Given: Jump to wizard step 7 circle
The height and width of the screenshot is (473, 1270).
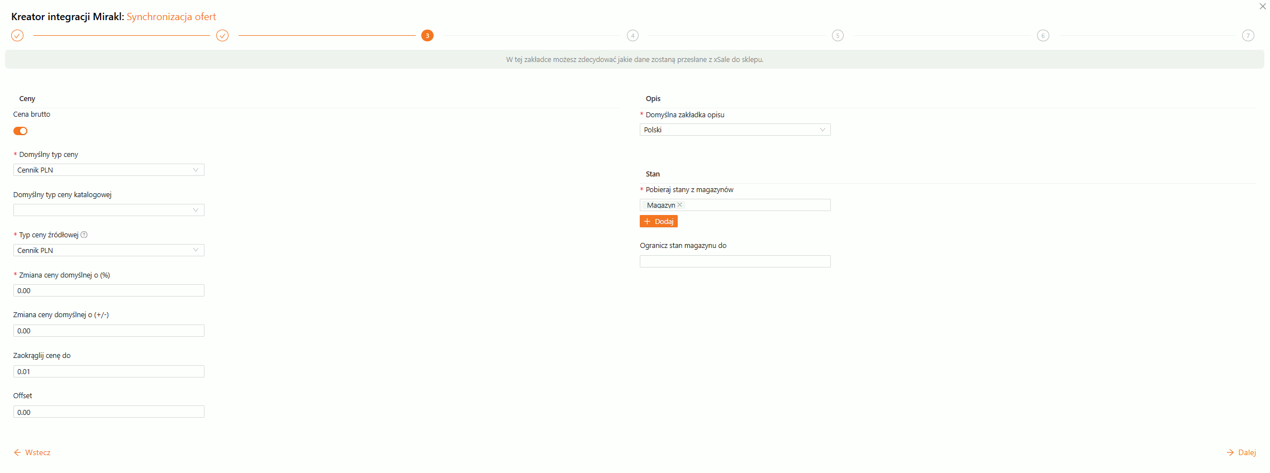Looking at the screenshot, I should (x=1248, y=36).
